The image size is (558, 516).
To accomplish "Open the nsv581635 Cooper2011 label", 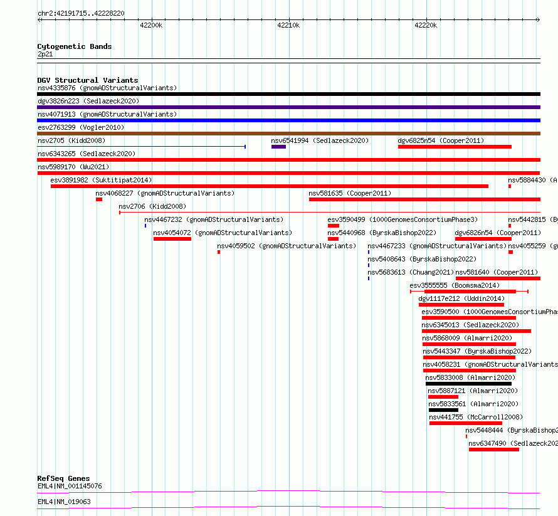I will point(350,193).
